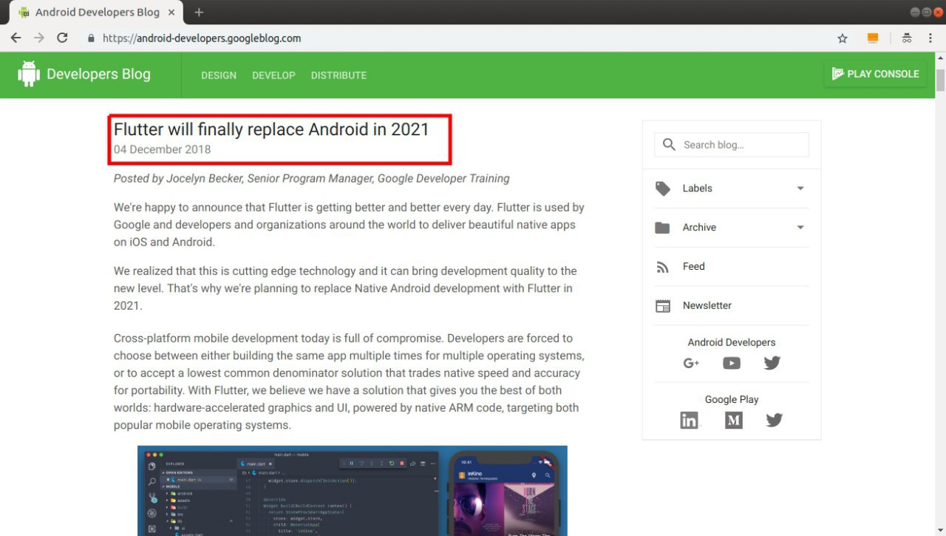The image size is (946, 536).
Task: View site info via padlock icon
Action: tap(92, 38)
